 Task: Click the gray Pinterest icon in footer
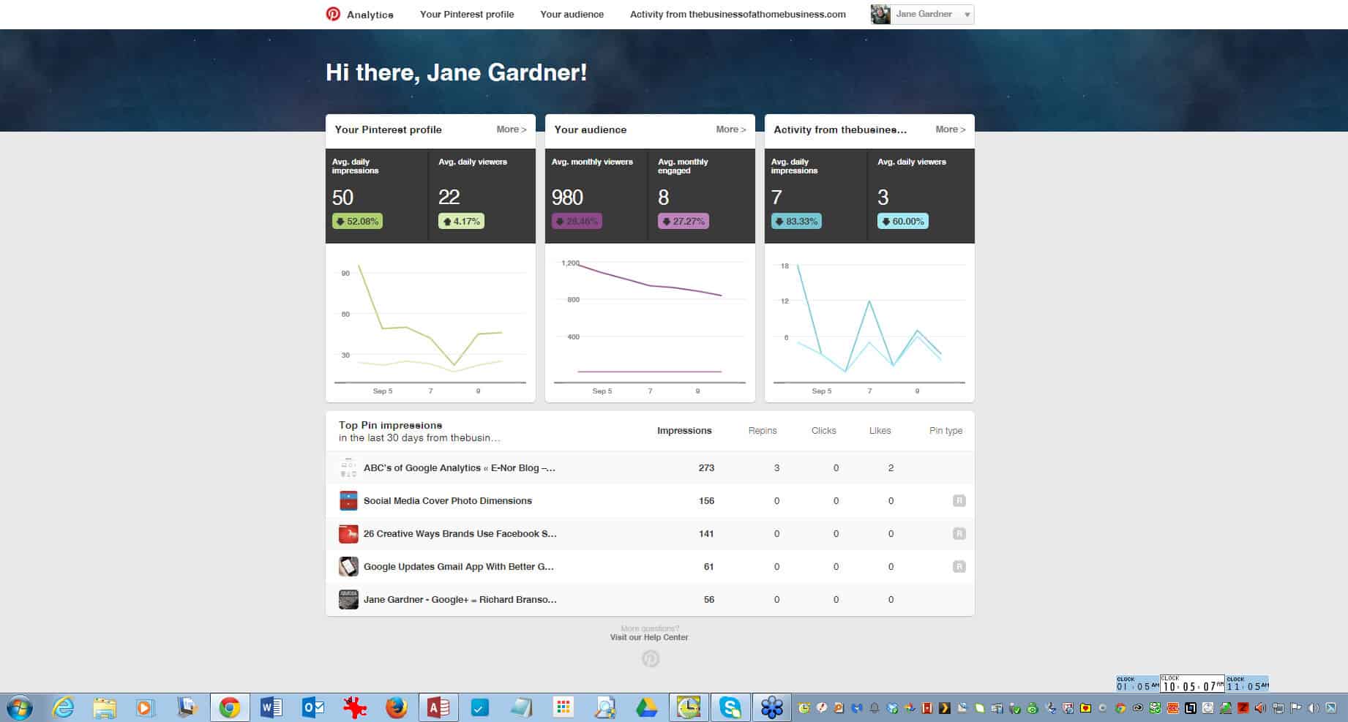[650, 659]
